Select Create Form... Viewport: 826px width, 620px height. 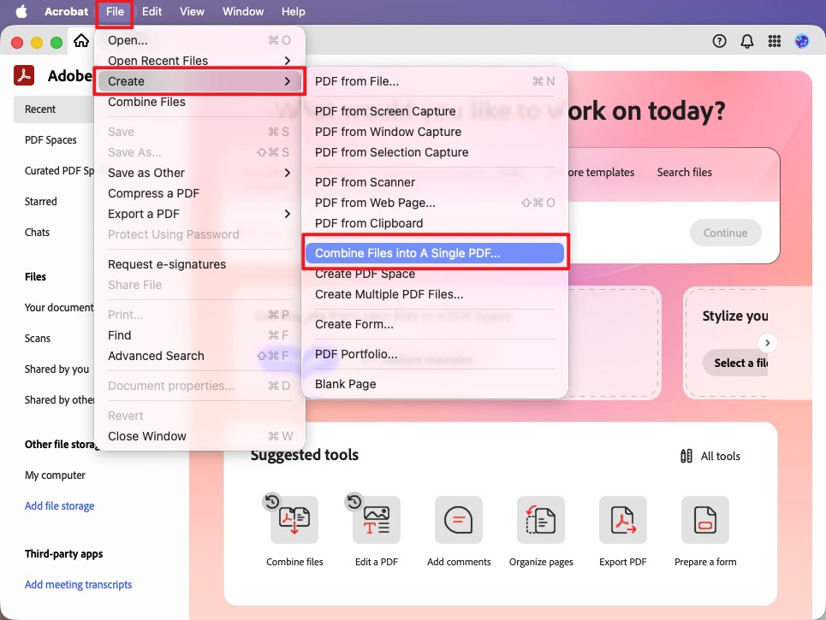[435, 324]
